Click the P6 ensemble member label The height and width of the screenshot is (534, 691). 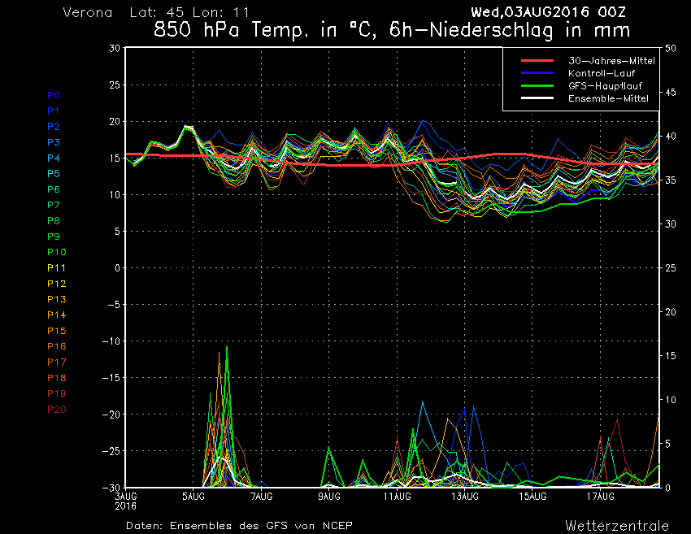click(x=54, y=189)
